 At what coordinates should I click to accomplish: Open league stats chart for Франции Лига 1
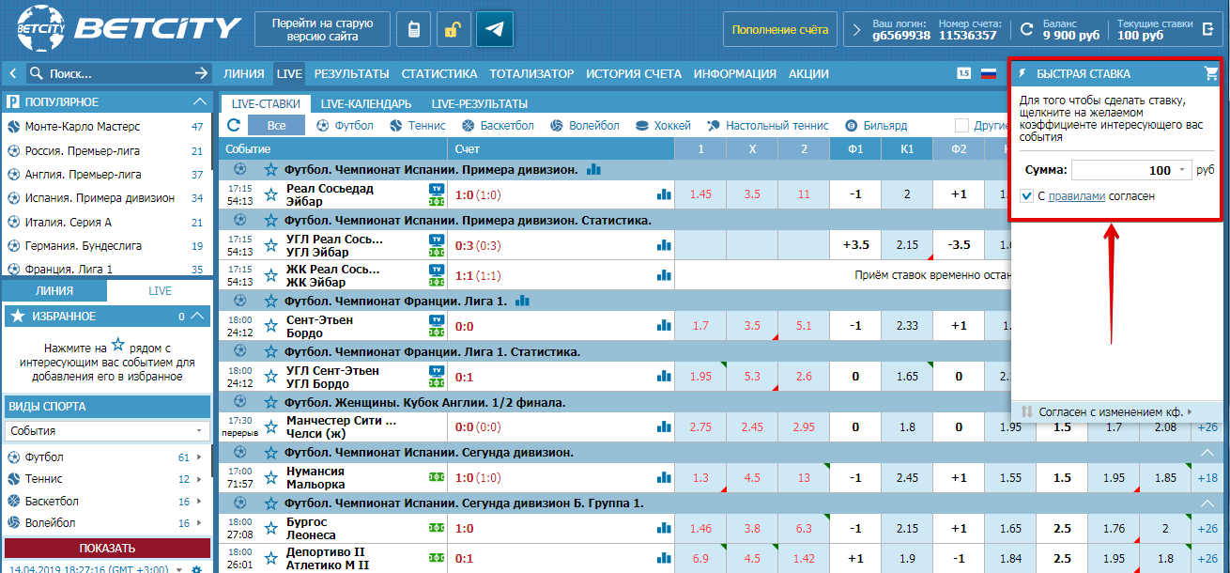pos(522,301)
